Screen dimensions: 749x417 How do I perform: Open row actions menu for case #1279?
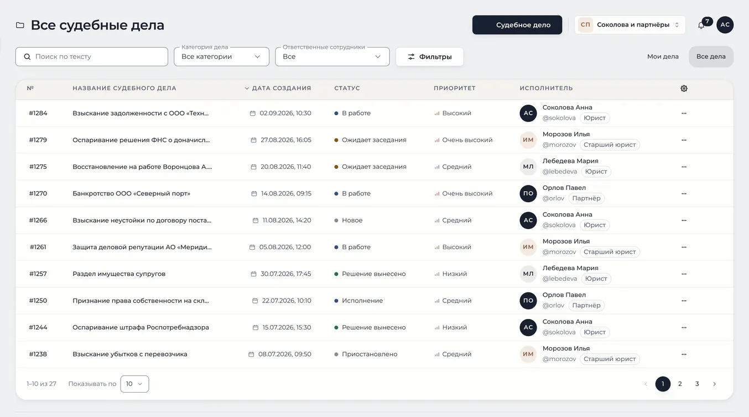coord(684,140)
